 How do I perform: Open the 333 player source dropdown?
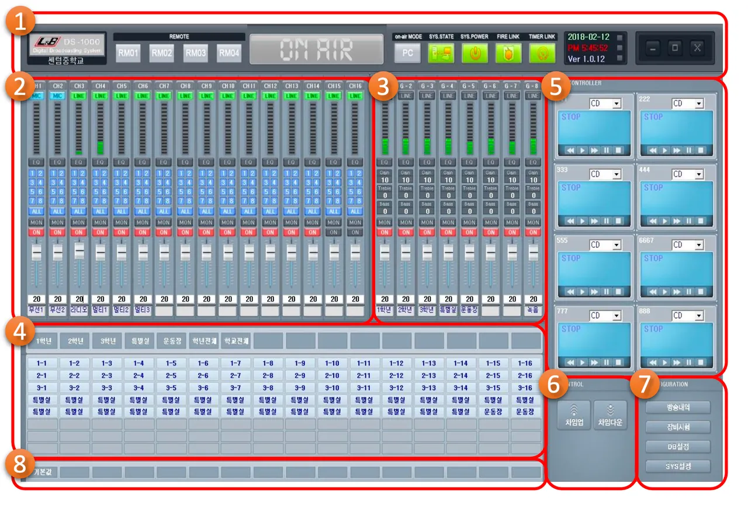[x=605, y=174]
